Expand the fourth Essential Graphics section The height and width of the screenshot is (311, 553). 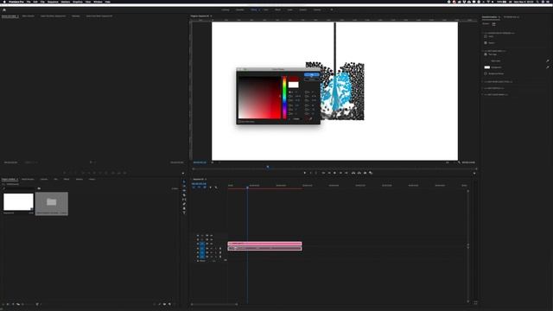pyautogui.click(x=482, y=88)
